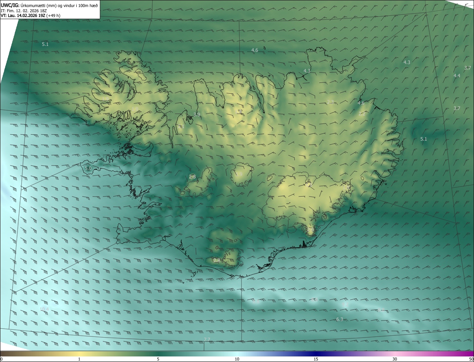Click the colorbar label '50' at the end

coord(471,359)
